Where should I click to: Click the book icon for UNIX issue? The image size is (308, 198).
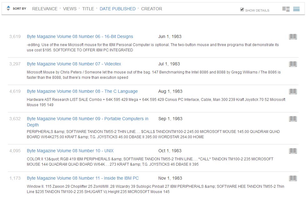click(x=293, y=151)
